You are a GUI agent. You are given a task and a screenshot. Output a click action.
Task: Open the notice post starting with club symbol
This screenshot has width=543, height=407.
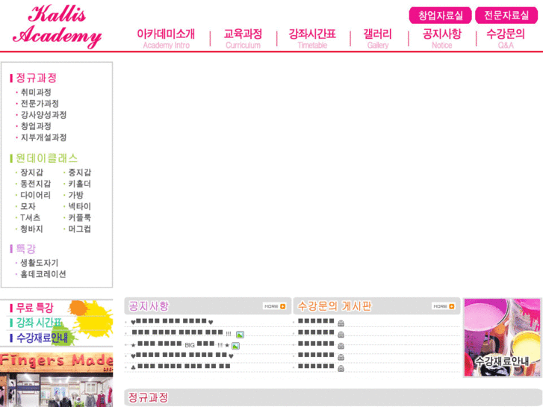[181, 367]
